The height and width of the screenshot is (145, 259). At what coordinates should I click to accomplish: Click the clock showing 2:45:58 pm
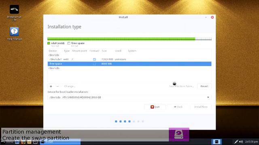coord(251,141)
